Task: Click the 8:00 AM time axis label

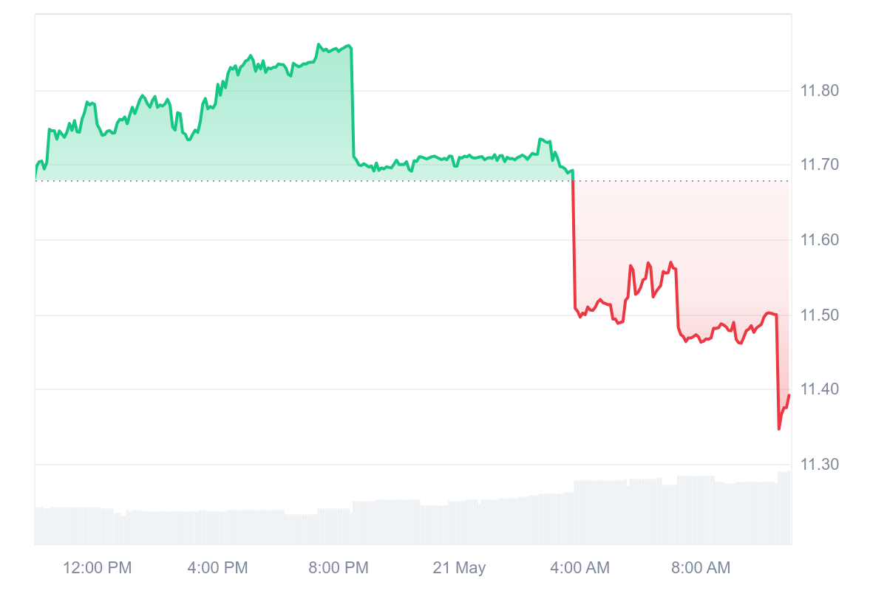Action: coord(700,568)
